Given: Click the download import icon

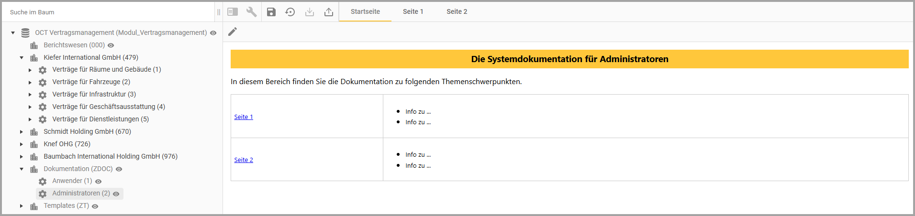Looking at the screenshot, I should pos(310,12).
